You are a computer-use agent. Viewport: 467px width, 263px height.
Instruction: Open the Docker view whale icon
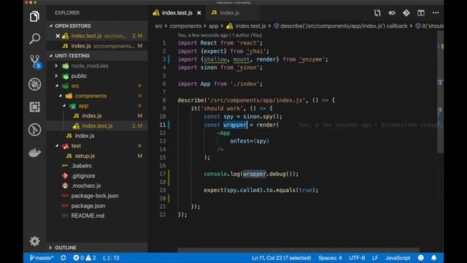point(34,153)
